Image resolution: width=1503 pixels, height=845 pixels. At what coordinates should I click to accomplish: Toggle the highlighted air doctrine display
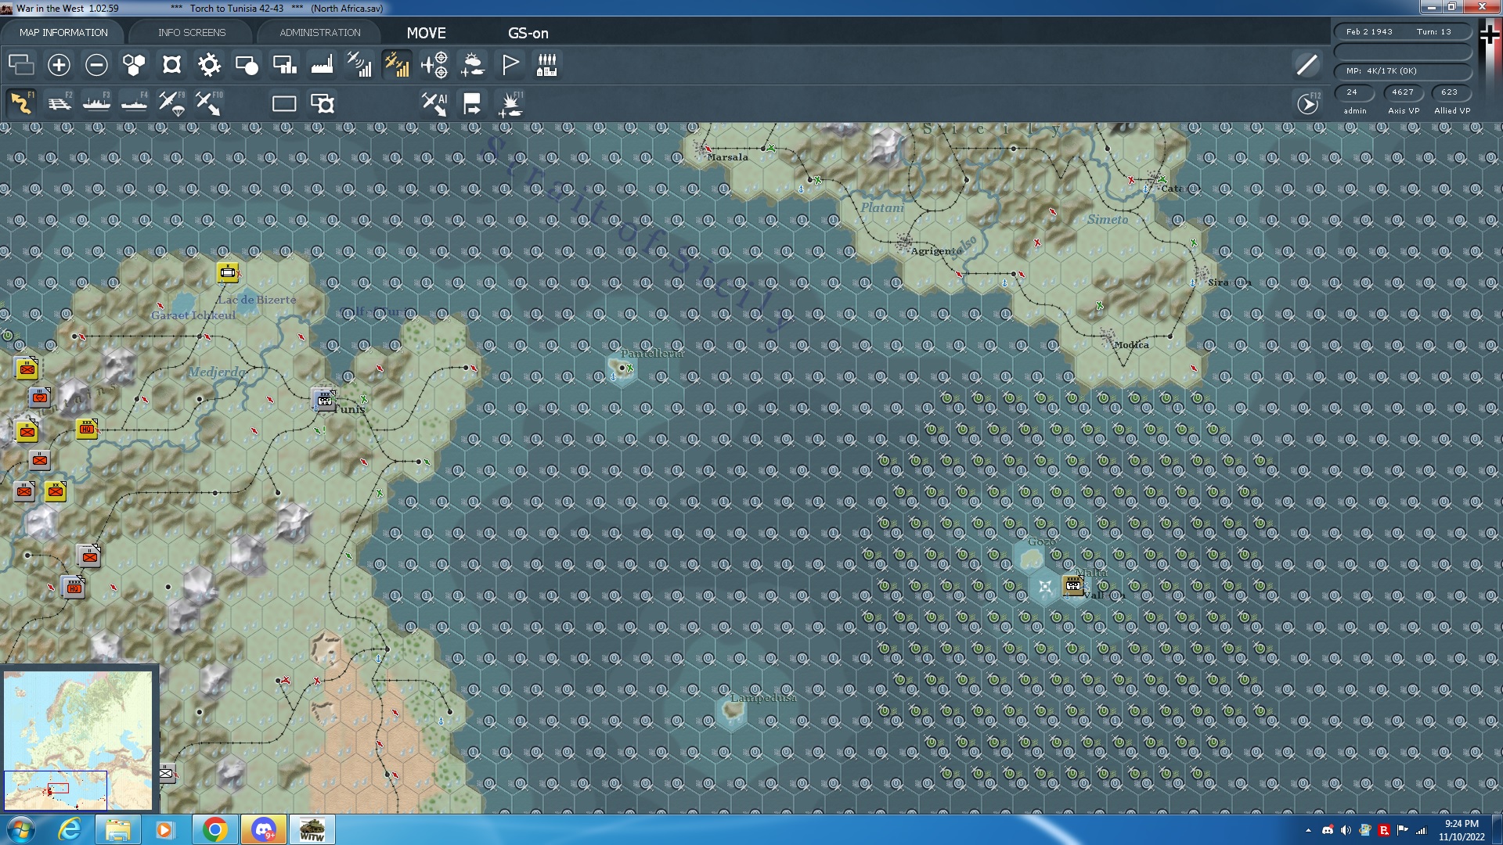click(397, 65)
